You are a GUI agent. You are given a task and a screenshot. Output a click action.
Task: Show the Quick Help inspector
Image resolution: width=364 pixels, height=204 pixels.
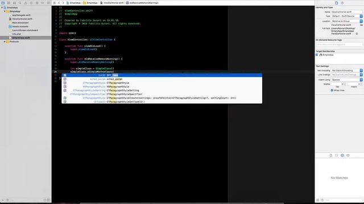coord(342,3)
